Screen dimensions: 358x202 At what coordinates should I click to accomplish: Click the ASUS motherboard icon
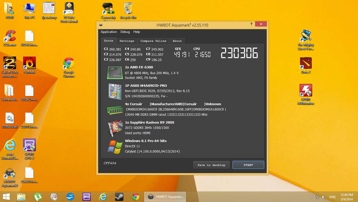click(115, 91)
